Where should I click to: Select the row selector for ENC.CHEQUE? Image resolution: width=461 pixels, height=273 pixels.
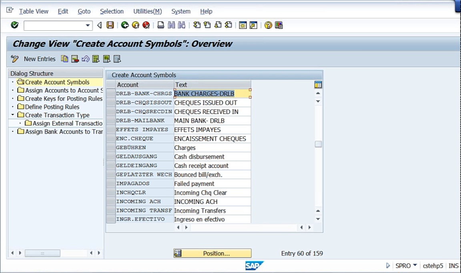pyautogui.click(x=111, y=139)
